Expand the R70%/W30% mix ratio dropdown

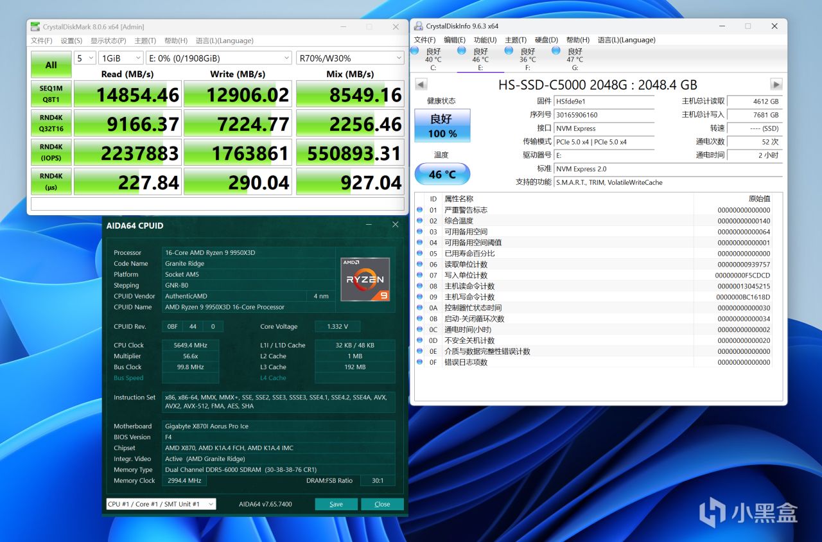pyautogui.click(x=349, y=58)
